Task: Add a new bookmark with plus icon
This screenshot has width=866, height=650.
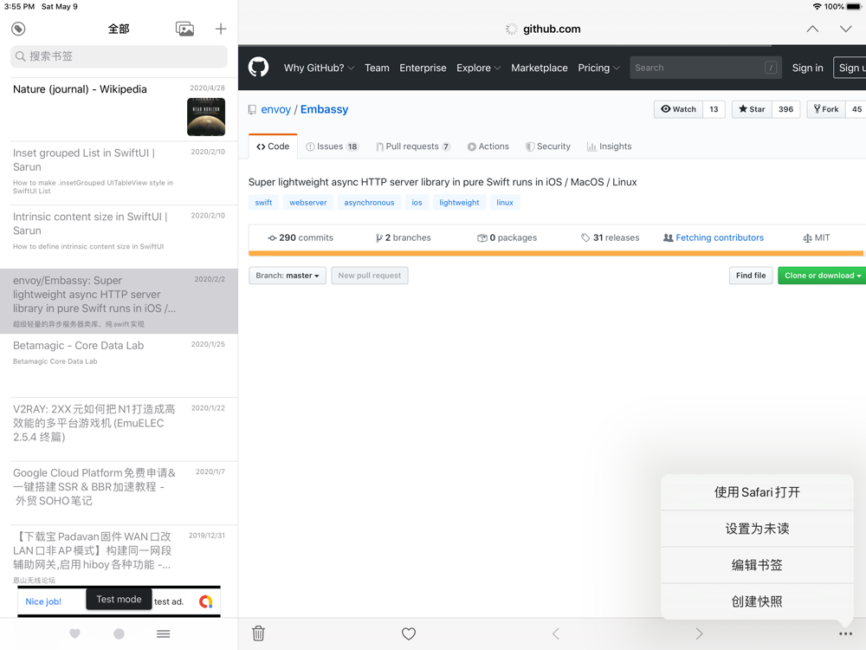Action: click(x=220, y=29)
